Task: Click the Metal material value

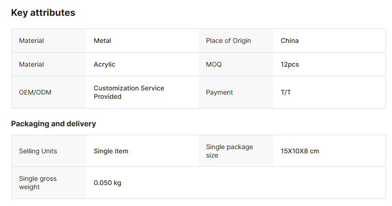Action: coord(102,41)
